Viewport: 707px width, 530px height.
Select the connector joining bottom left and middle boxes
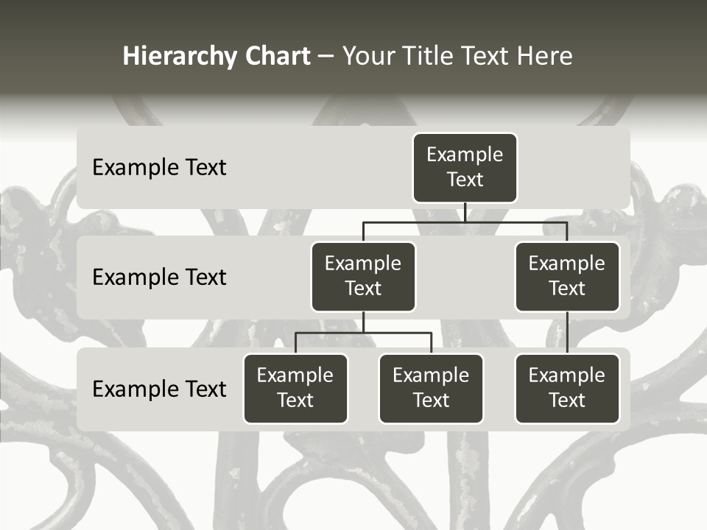pos(363,333)
